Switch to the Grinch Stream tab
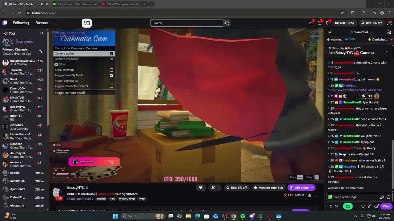Viewport: 394px width, 221px height. point(74,4)
